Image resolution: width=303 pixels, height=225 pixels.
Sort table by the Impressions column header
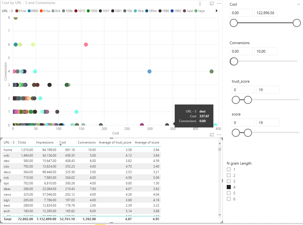click(45, 142)
